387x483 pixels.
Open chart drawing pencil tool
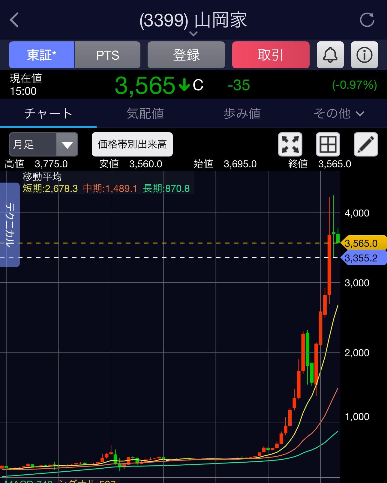[x=366, y=144]
